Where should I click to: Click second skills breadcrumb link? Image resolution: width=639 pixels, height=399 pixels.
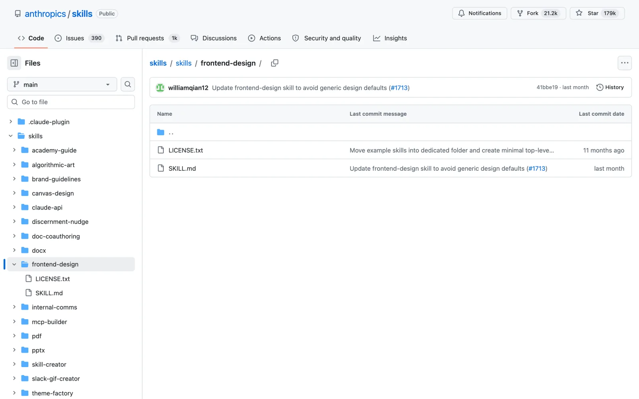184,63
